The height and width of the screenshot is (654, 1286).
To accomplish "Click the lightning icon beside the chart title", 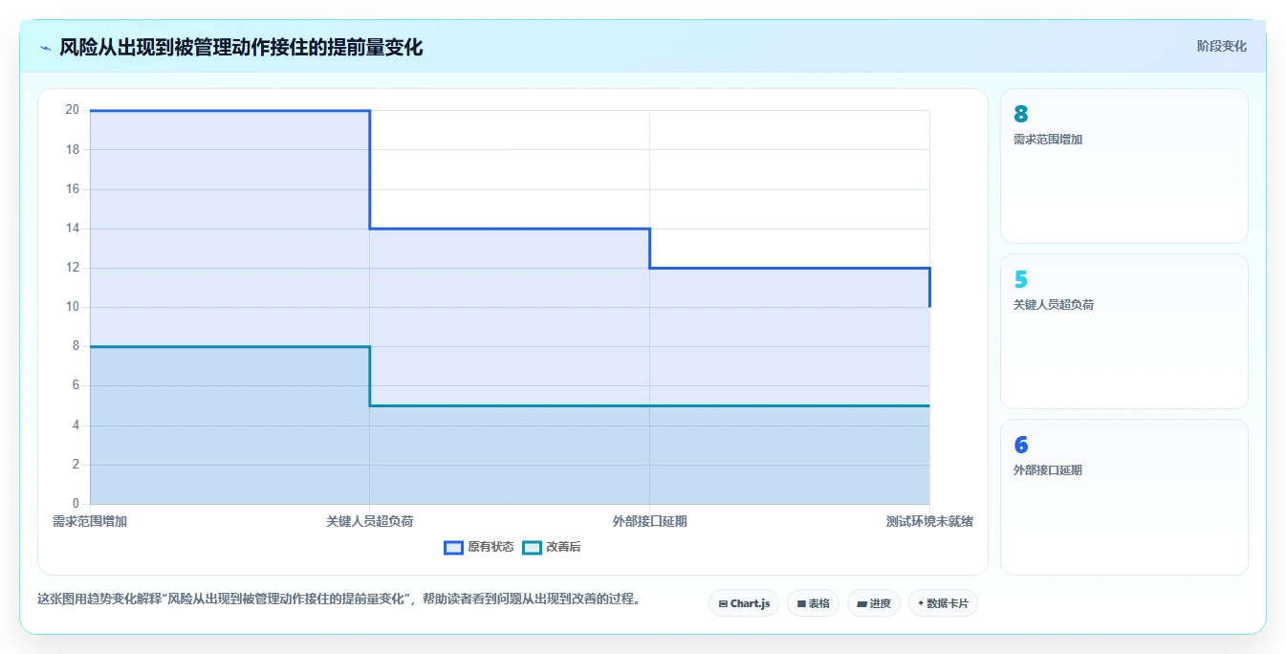I will tap(45, 48).
